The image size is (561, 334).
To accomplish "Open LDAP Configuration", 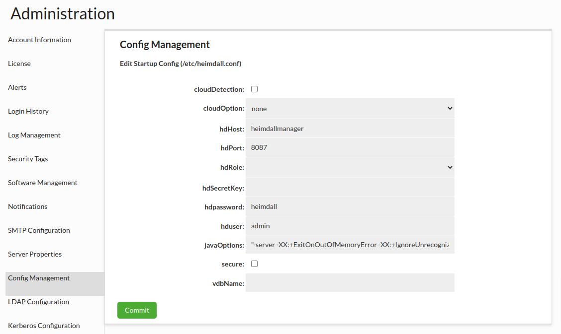I will tap(38, 302).
